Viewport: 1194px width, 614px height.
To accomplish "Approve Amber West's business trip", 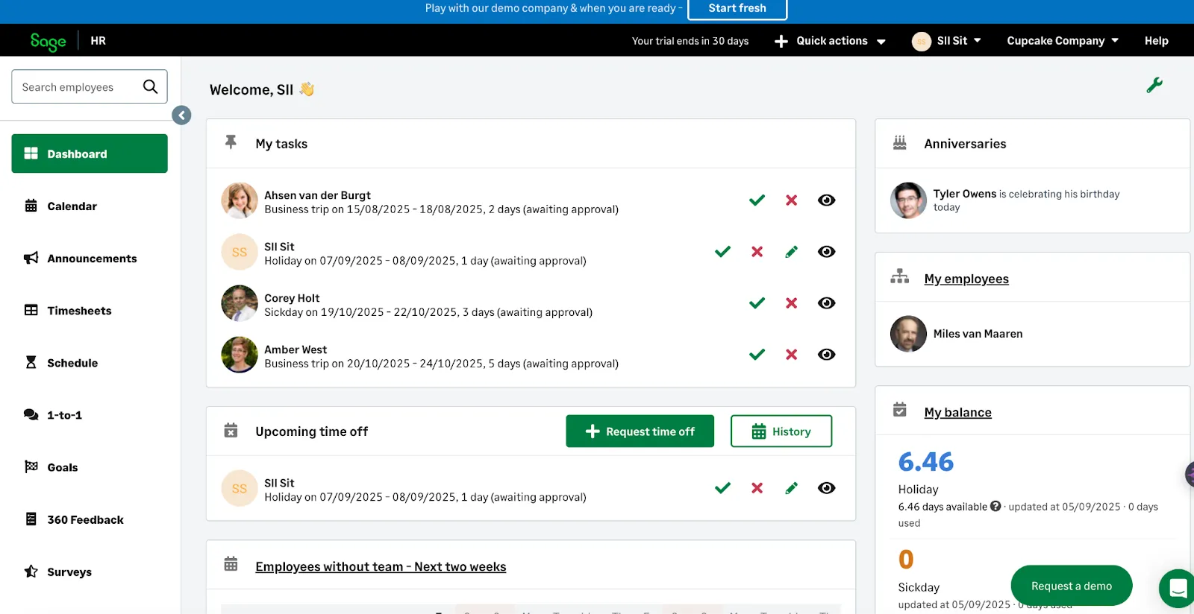I will pyautogui.click(x=757, y=354).
